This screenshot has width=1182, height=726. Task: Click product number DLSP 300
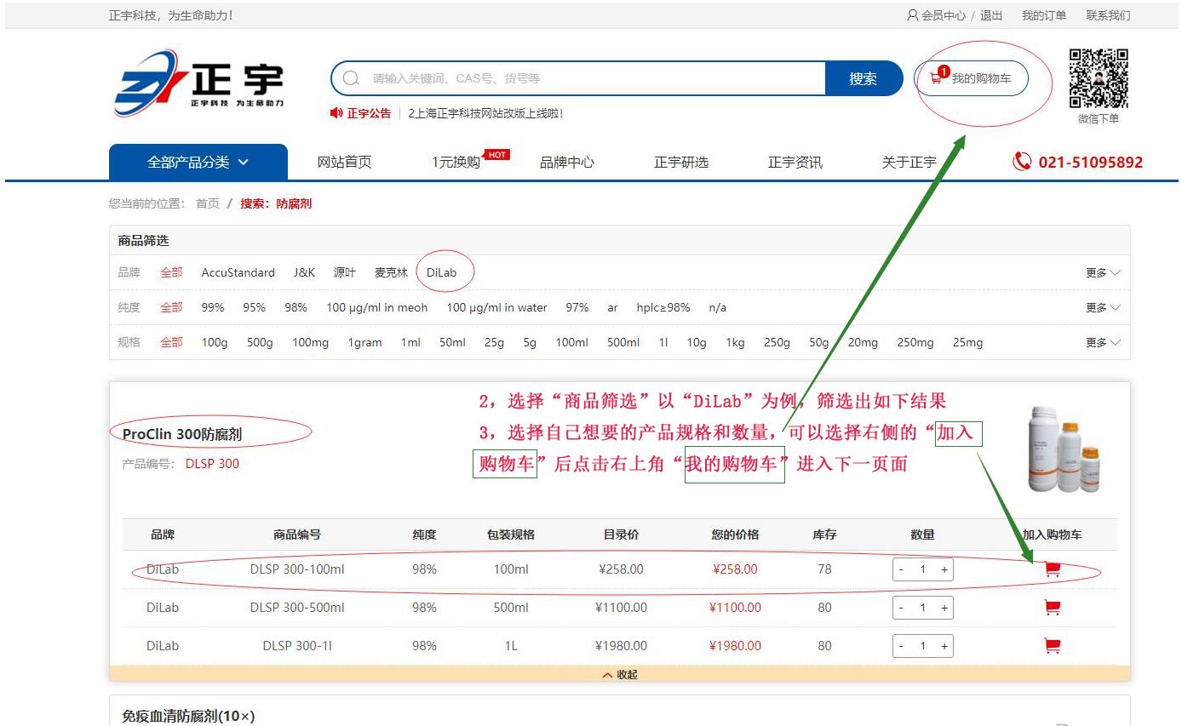(212, 464)
